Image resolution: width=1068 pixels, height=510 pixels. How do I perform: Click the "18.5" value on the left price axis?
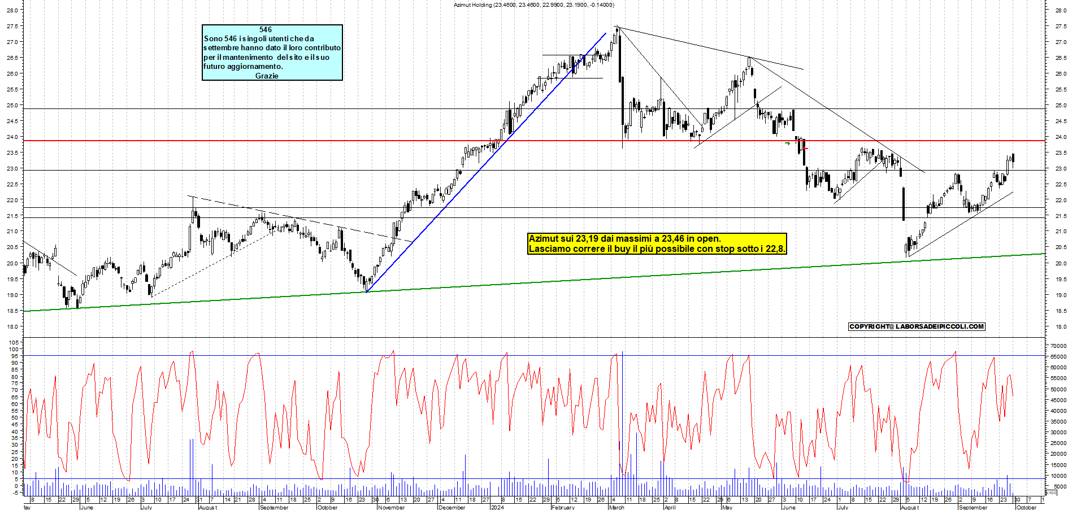(x=12, y=311)
